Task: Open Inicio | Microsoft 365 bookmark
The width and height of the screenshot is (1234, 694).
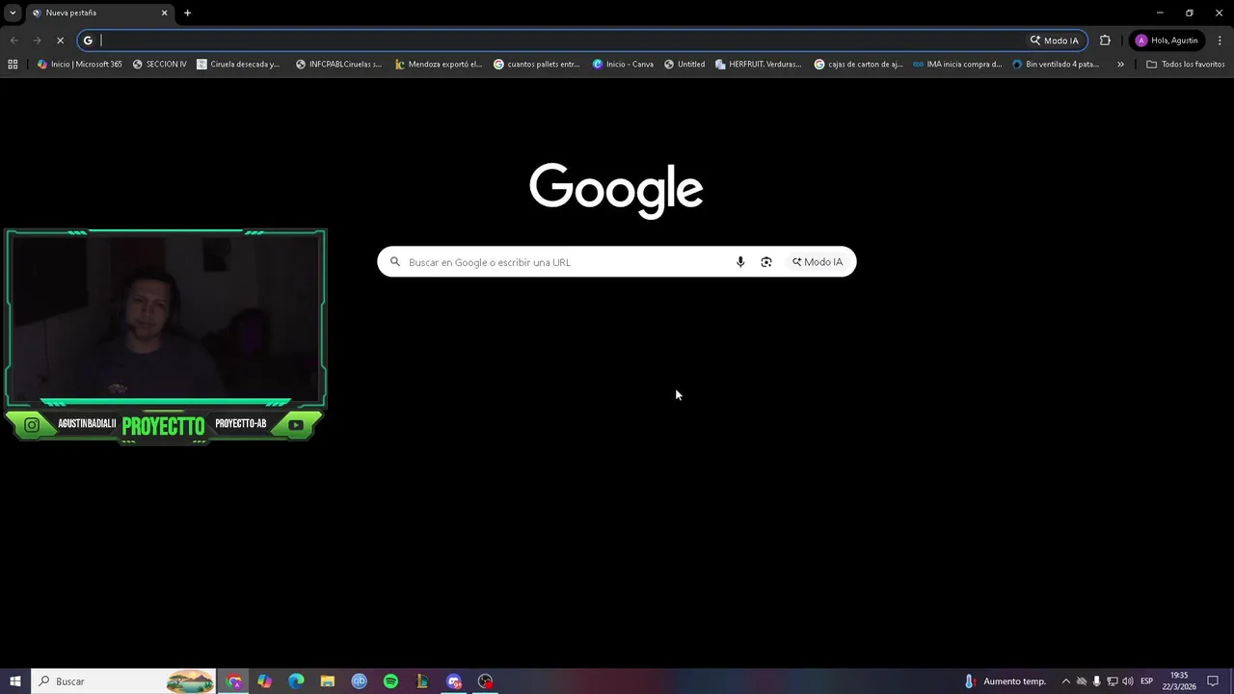Action: click(79, 65)
